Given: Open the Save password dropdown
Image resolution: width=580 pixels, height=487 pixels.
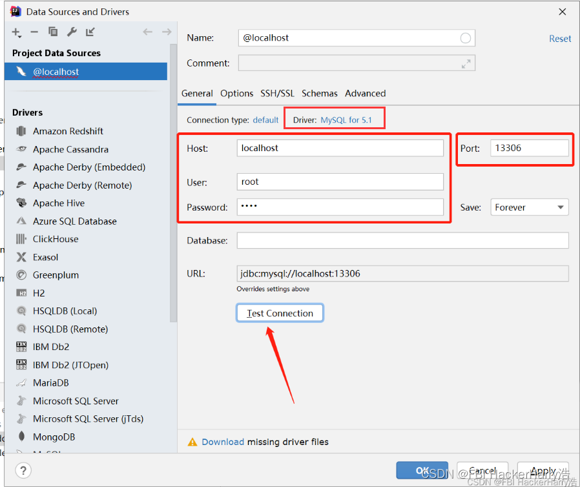Looking at the screenshot, I should [x=530, y=207].
